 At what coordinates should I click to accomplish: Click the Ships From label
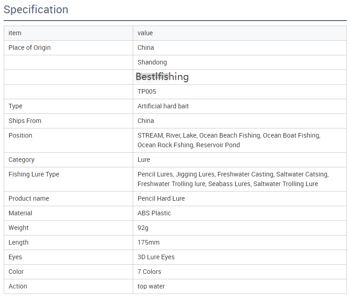click(x=25, y=121)
